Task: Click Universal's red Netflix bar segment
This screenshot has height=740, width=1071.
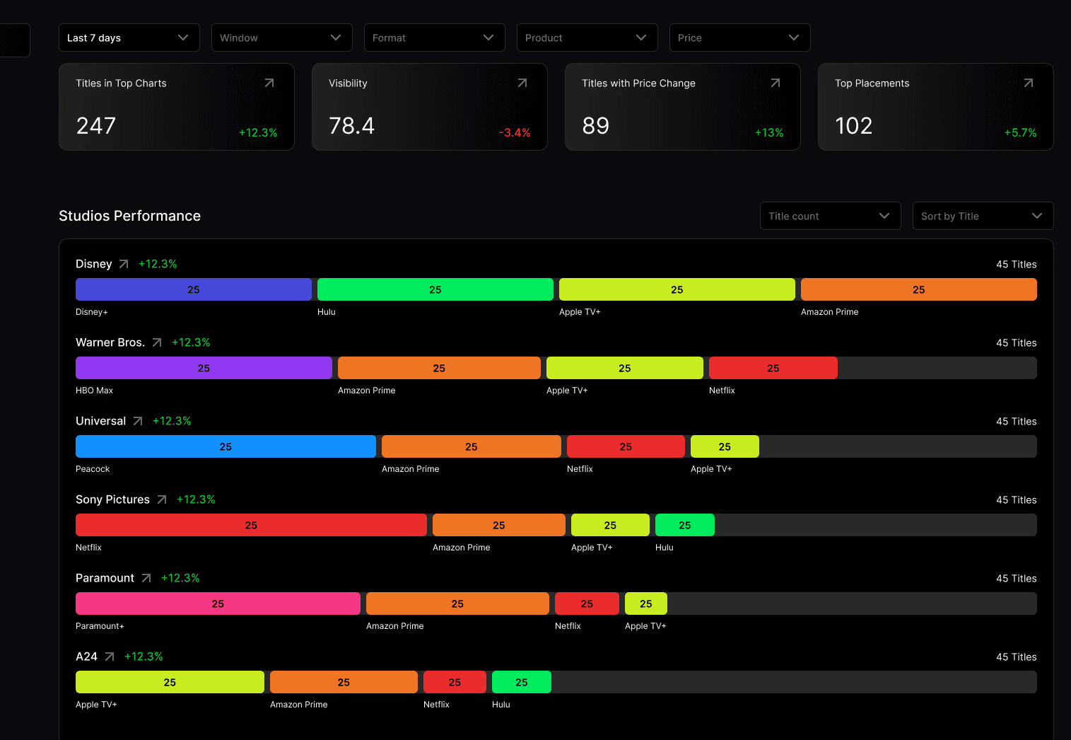Action: pyautogui.click(x=626, y=446)
